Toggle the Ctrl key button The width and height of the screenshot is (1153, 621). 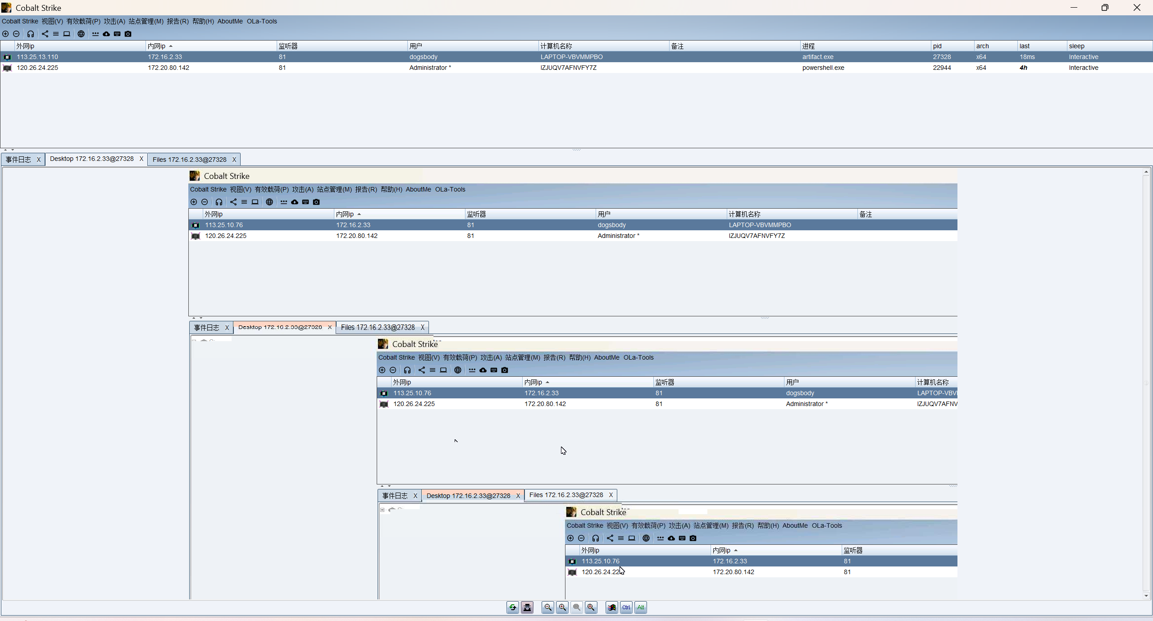(626, 607)
